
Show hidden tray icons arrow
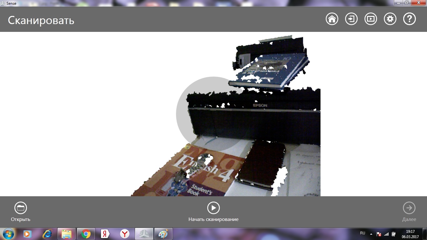371,234
